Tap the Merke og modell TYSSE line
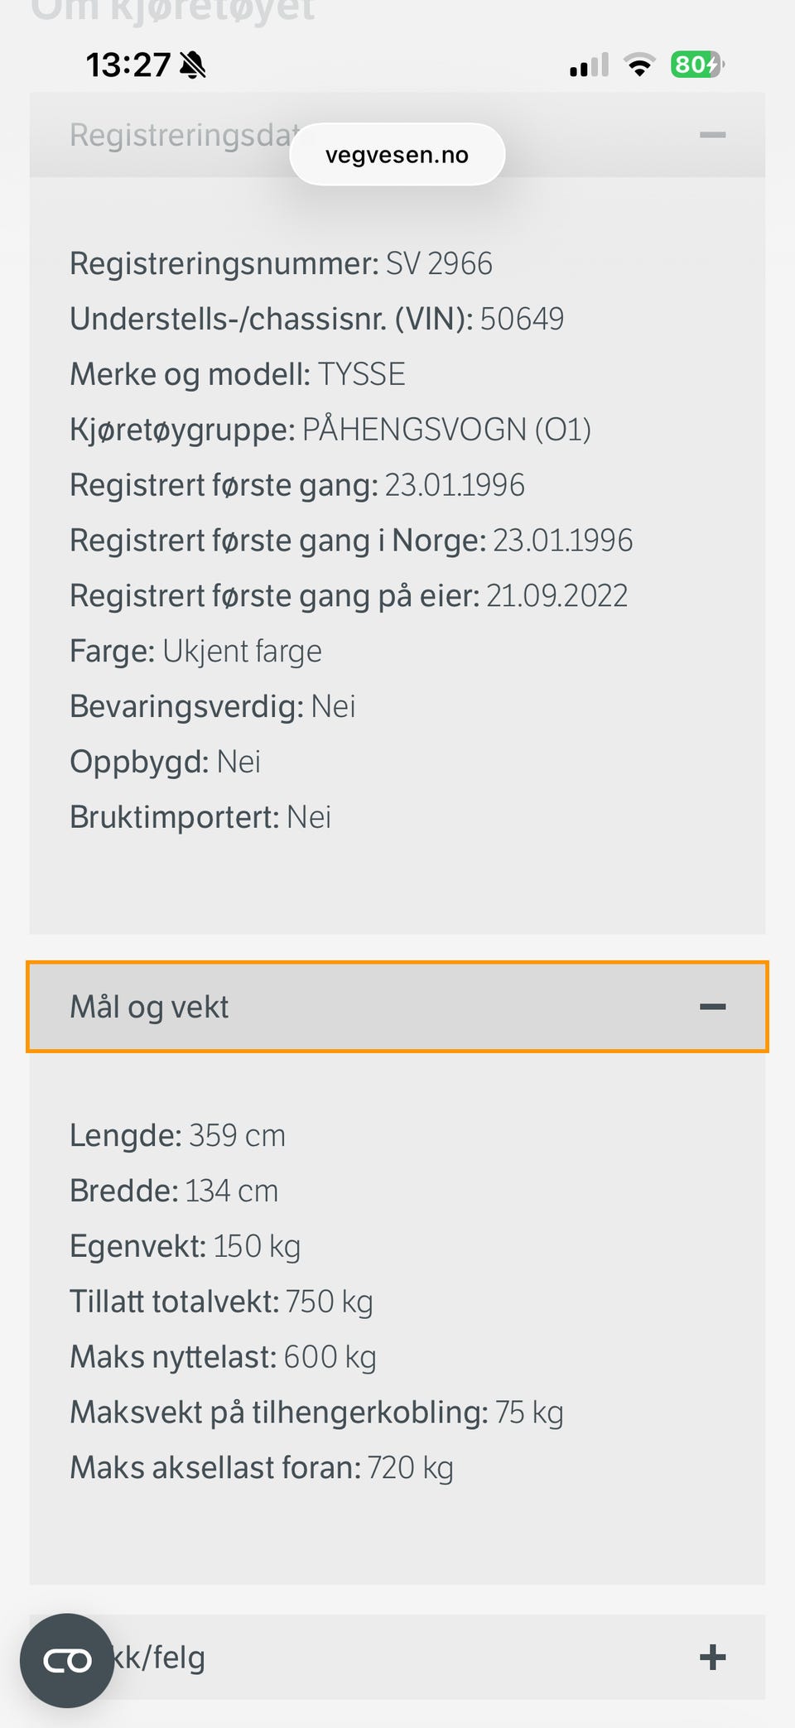The image size is (795, 1728). click(x=238, y=374)
